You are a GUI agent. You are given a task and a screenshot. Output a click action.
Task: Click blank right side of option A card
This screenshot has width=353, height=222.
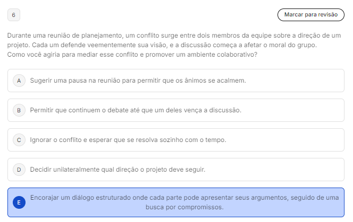(308, 81)
